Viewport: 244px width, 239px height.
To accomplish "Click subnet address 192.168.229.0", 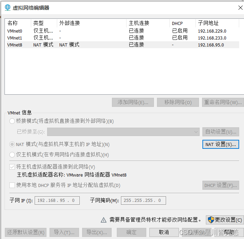I will (212, 31).
